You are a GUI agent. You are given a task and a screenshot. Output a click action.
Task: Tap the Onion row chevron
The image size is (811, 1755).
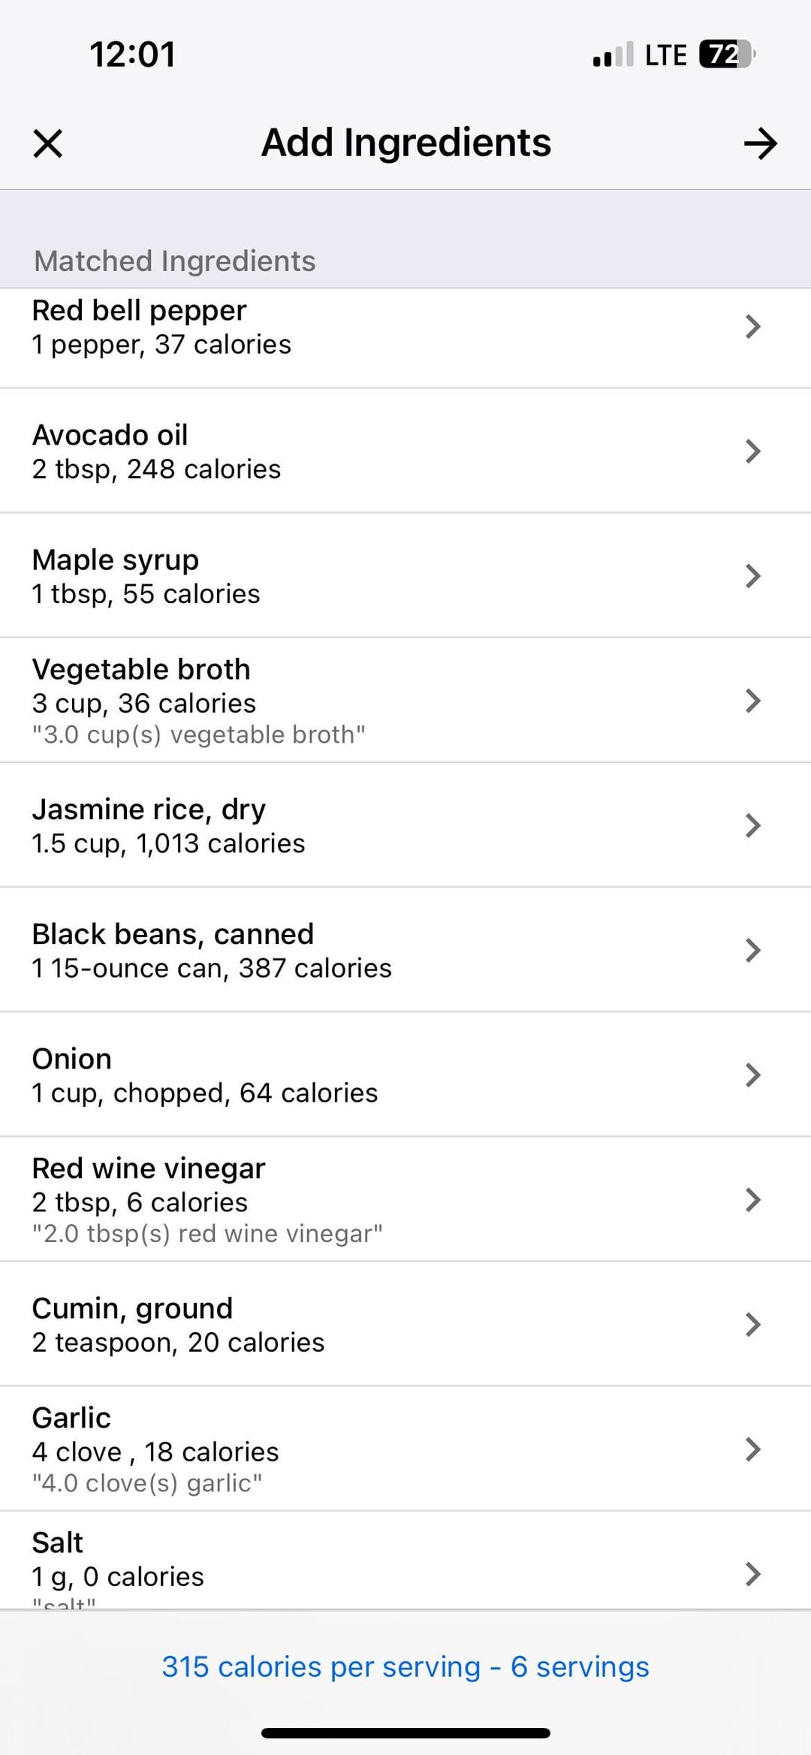[x=752, y=1075]
